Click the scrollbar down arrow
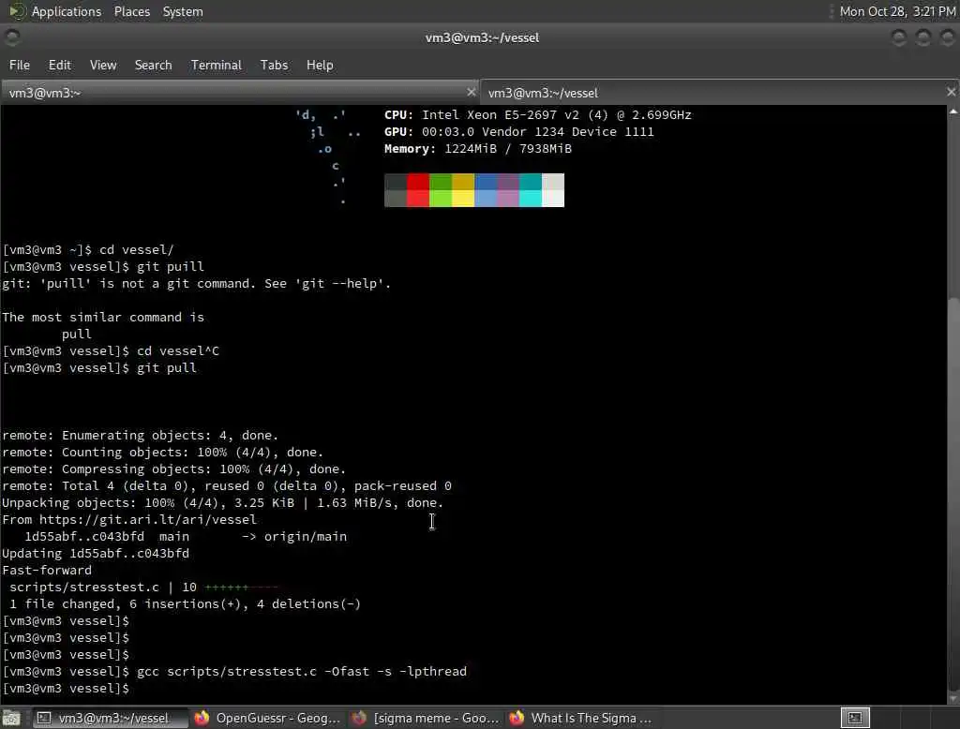The height and width of the screenshot is (729, 960). pos(953,698)
